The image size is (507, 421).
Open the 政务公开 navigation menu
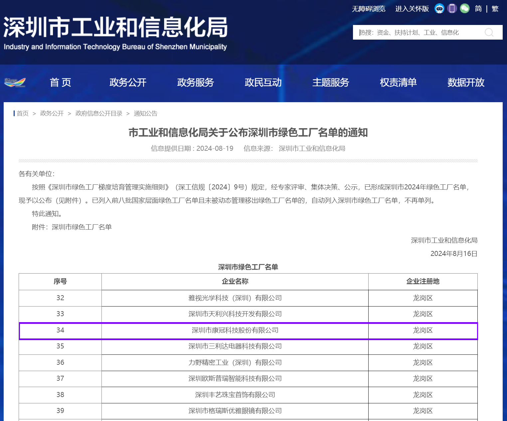(128, 82)
